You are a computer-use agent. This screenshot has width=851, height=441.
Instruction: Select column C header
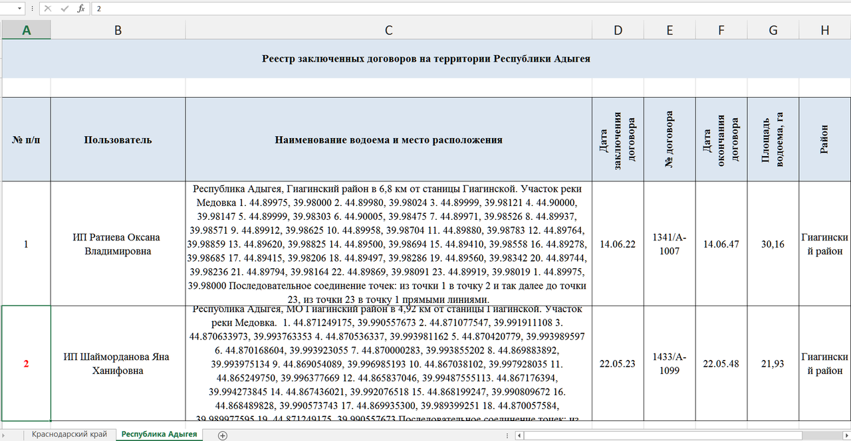click(388, 30)
